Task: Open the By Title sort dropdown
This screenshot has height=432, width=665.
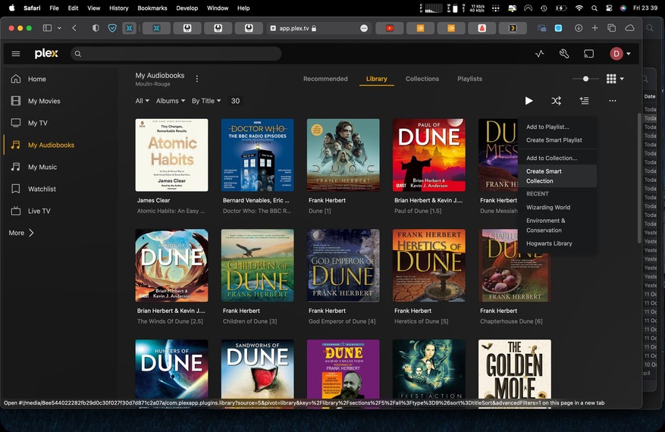Action: [206, 101]
